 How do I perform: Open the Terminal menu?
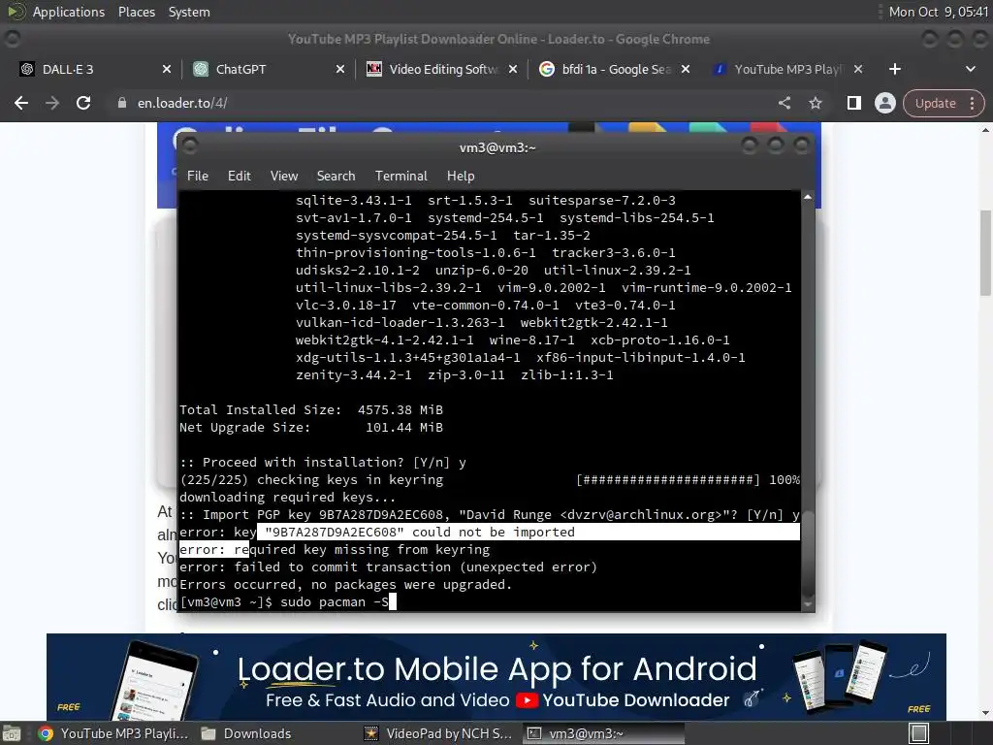pyautogui.click(x=400, y=177)
